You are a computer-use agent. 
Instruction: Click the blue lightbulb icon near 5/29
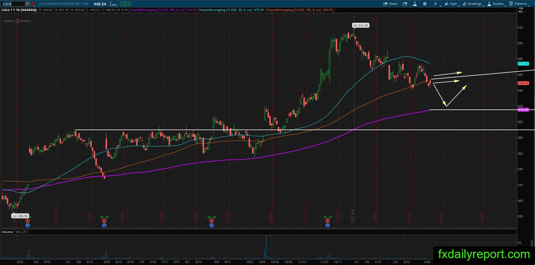[104, 225]
